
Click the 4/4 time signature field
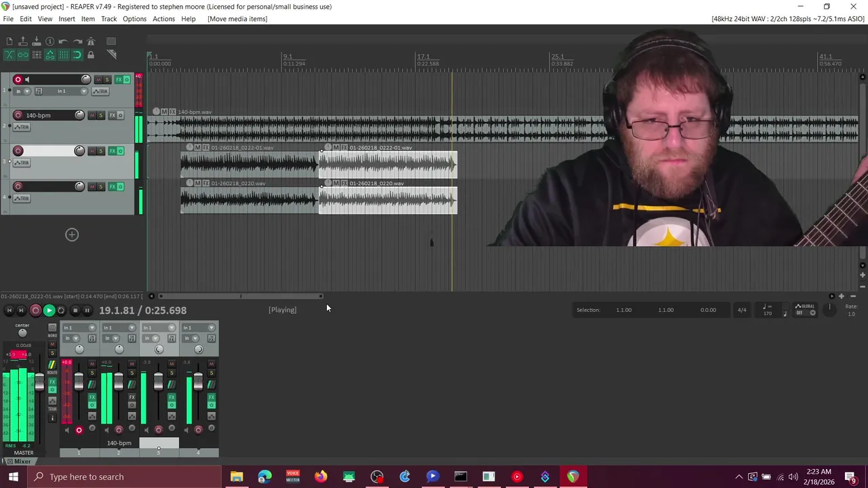(742, 310)
